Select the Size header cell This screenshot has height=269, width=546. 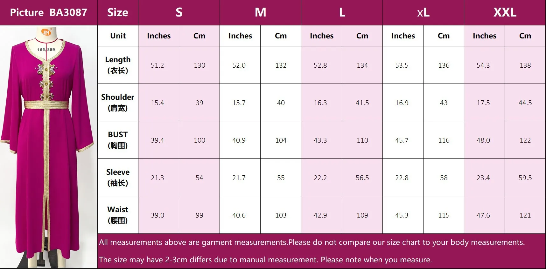[x=118, y=12]
